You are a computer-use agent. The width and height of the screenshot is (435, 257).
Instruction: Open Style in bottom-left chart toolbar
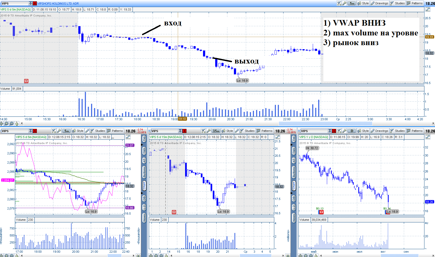pos(78,131)
